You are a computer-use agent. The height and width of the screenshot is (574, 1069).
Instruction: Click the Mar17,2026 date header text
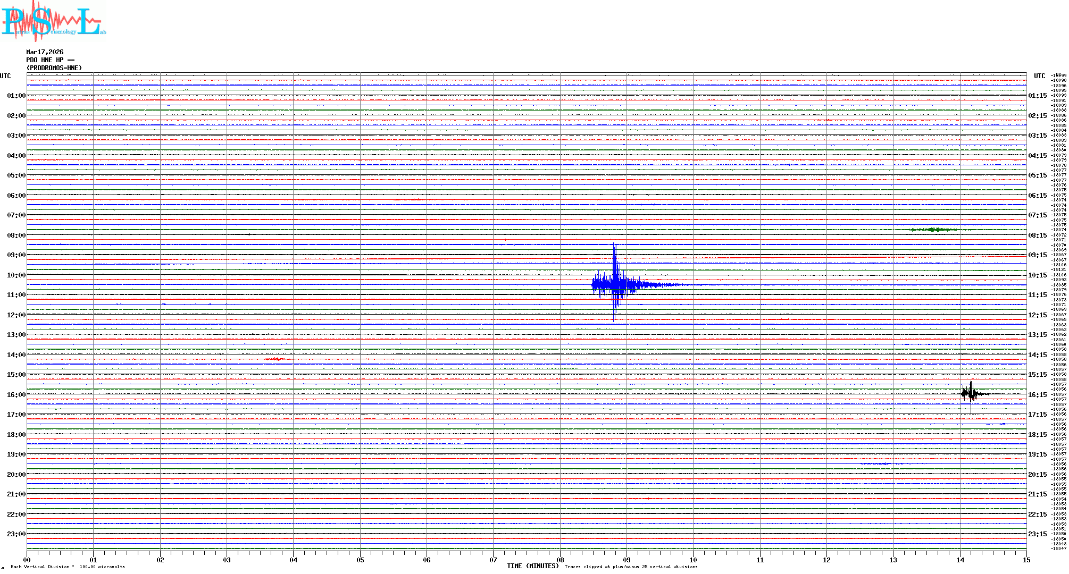click(x=45, y=52)
